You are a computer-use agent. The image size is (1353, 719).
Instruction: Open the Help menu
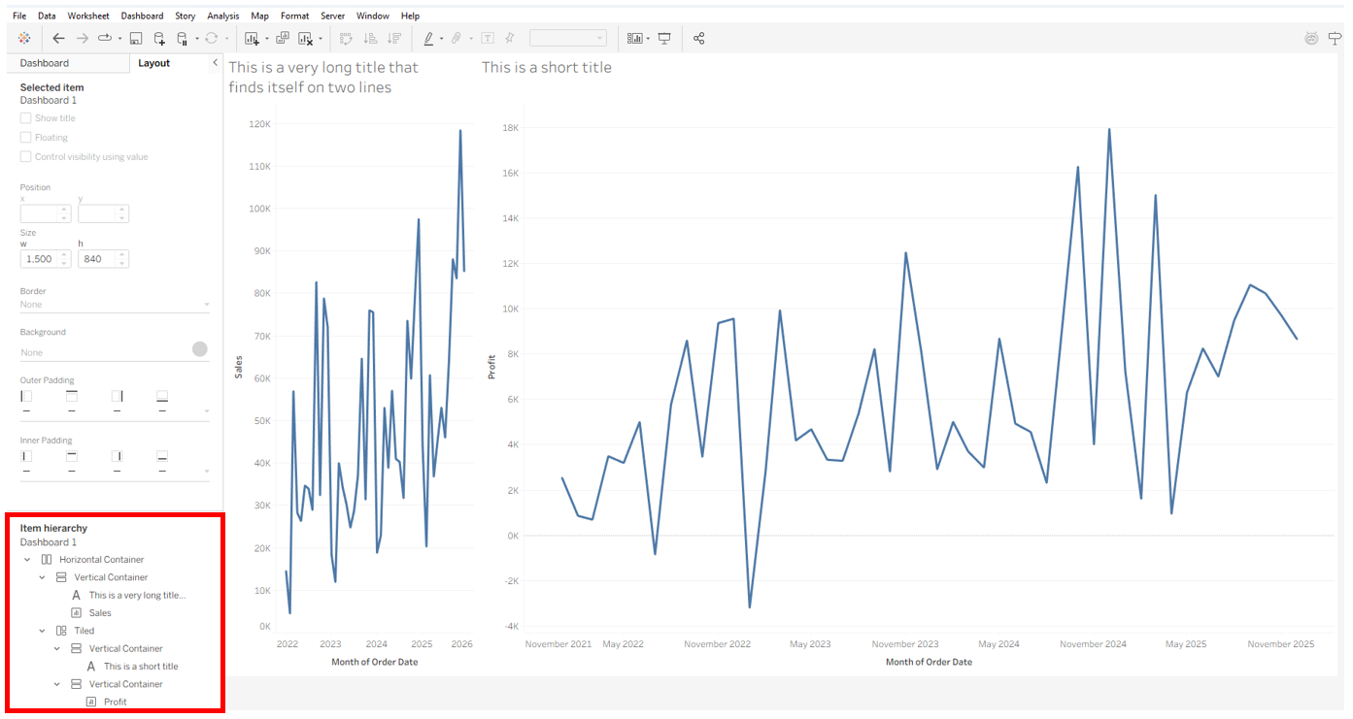pyautogui.click(x=410, y=16)
